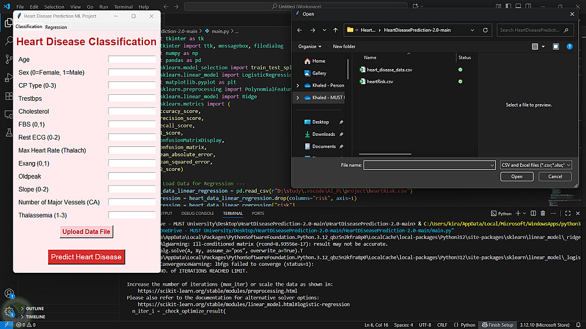586x329 pixels.
Task: Switch to the Regression tab
Action: 56,27
